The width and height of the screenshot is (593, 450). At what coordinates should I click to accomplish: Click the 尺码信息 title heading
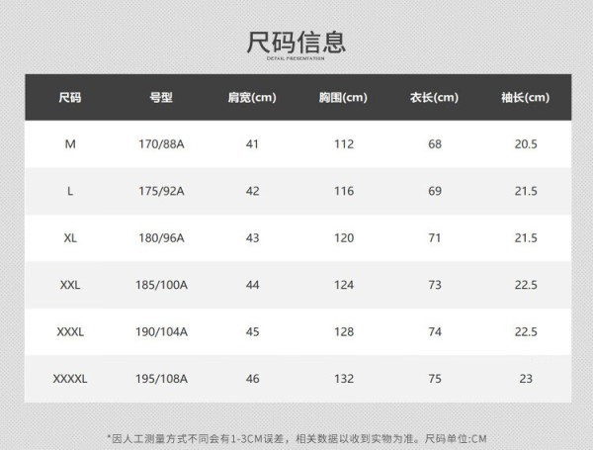296,42
